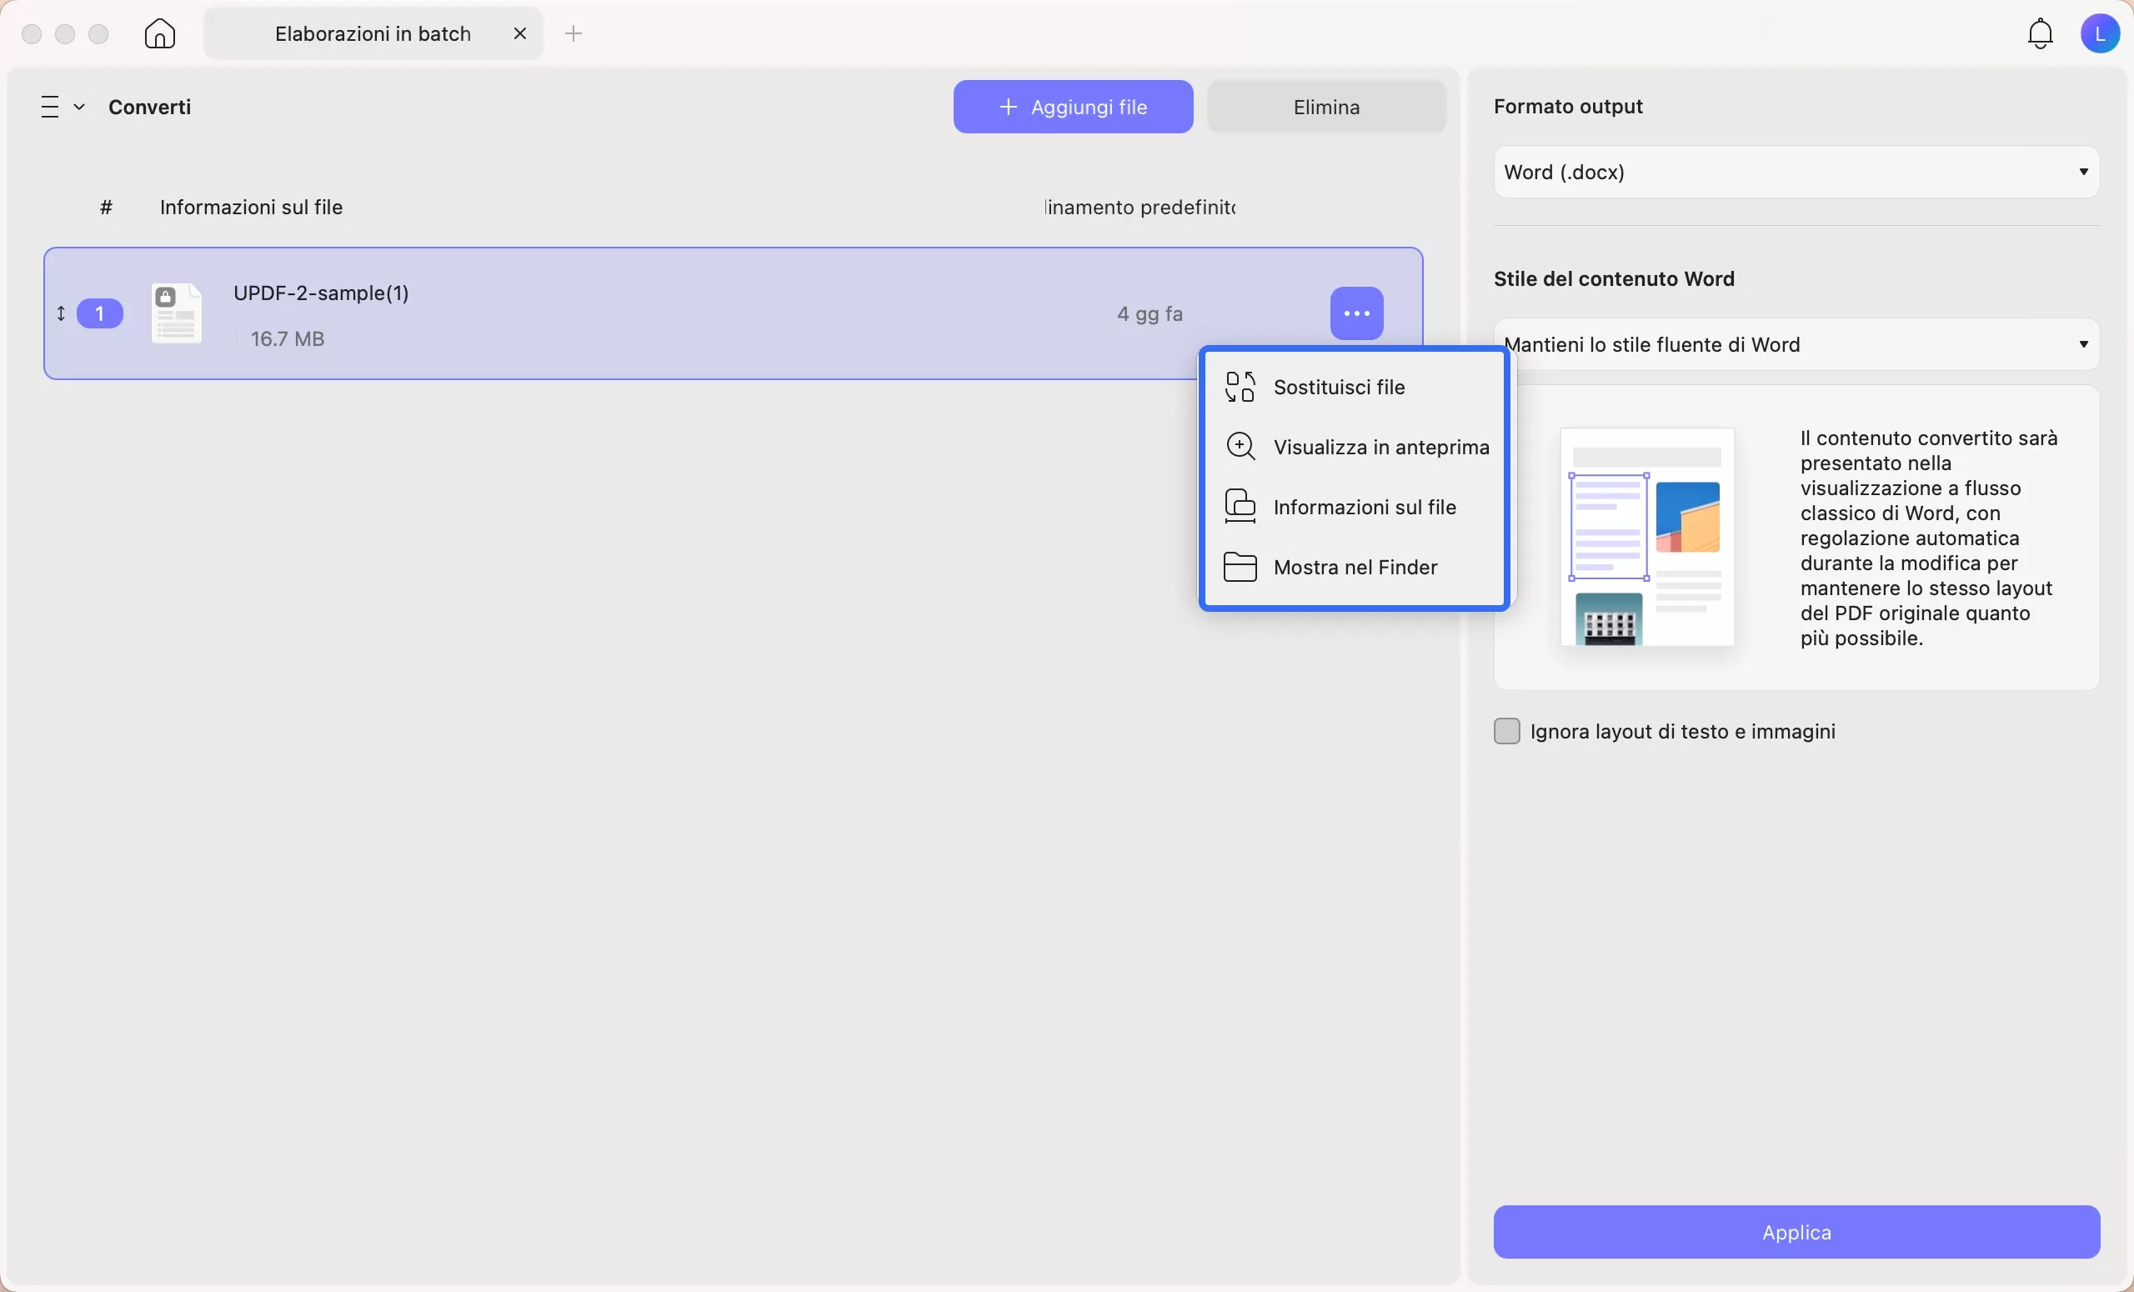2134x1292 pixels.
Task: Click the Elimina button
Action: point(1325,107)
